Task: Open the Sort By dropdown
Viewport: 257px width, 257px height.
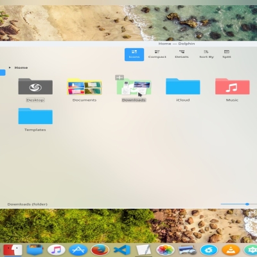Action: point(206,55)
